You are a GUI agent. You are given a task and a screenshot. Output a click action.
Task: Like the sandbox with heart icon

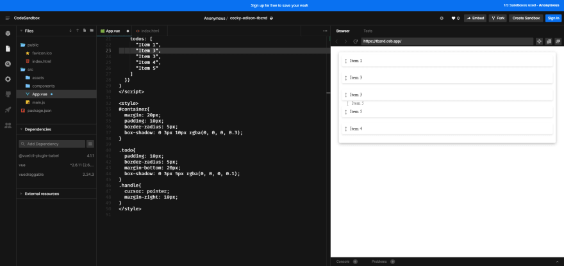[454, 18]
